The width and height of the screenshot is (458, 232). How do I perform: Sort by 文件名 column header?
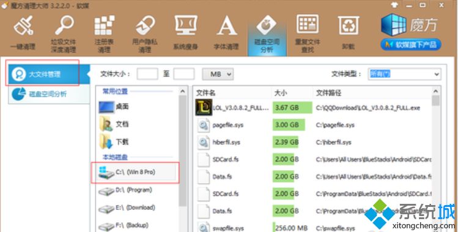pos(205,93)
